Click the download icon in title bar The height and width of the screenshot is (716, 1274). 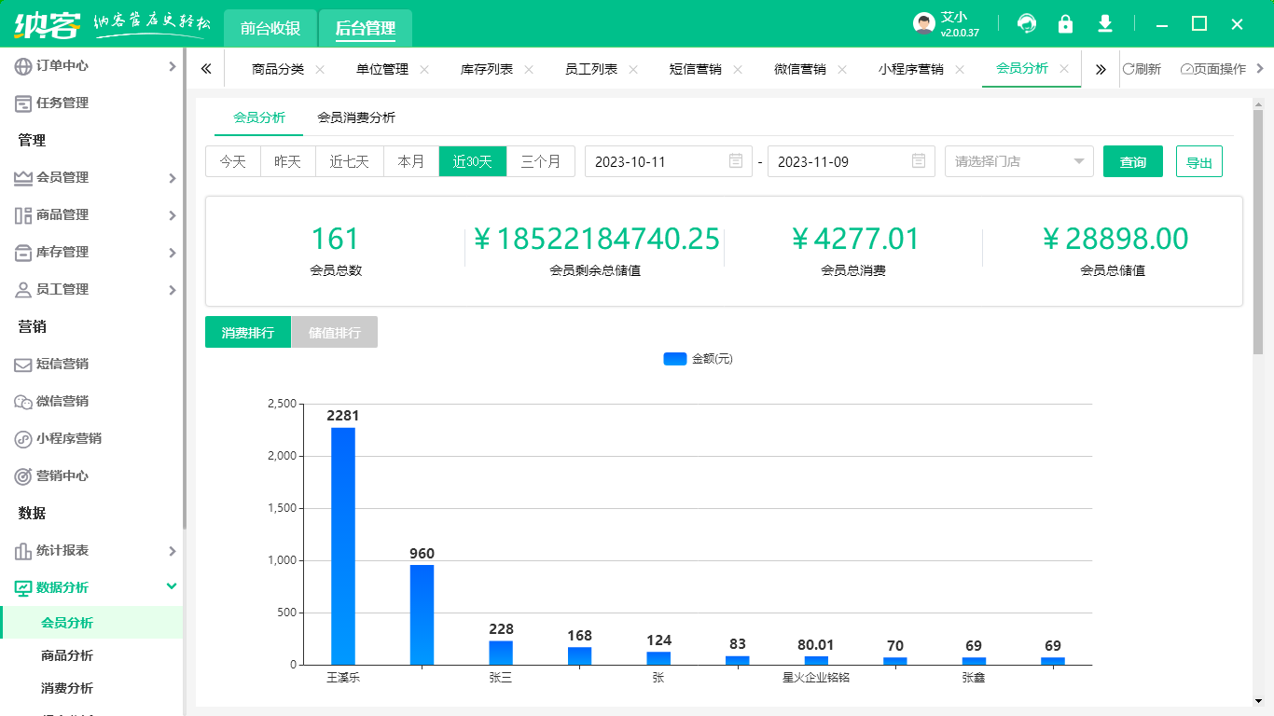click(x=1105, y=24)
